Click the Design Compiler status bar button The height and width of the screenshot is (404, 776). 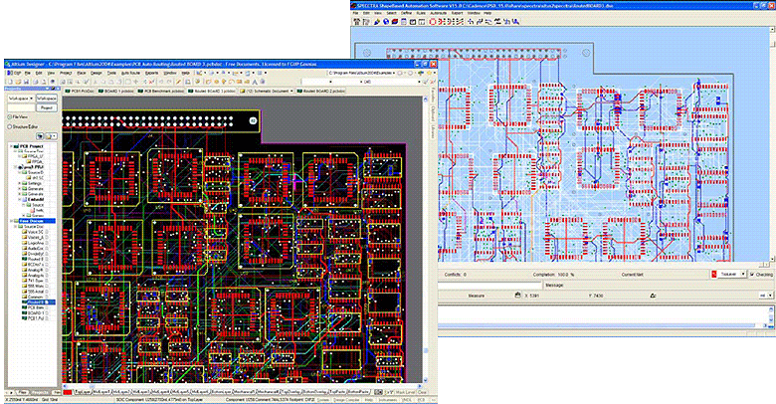pyautogui.click(x=346, y=400)
